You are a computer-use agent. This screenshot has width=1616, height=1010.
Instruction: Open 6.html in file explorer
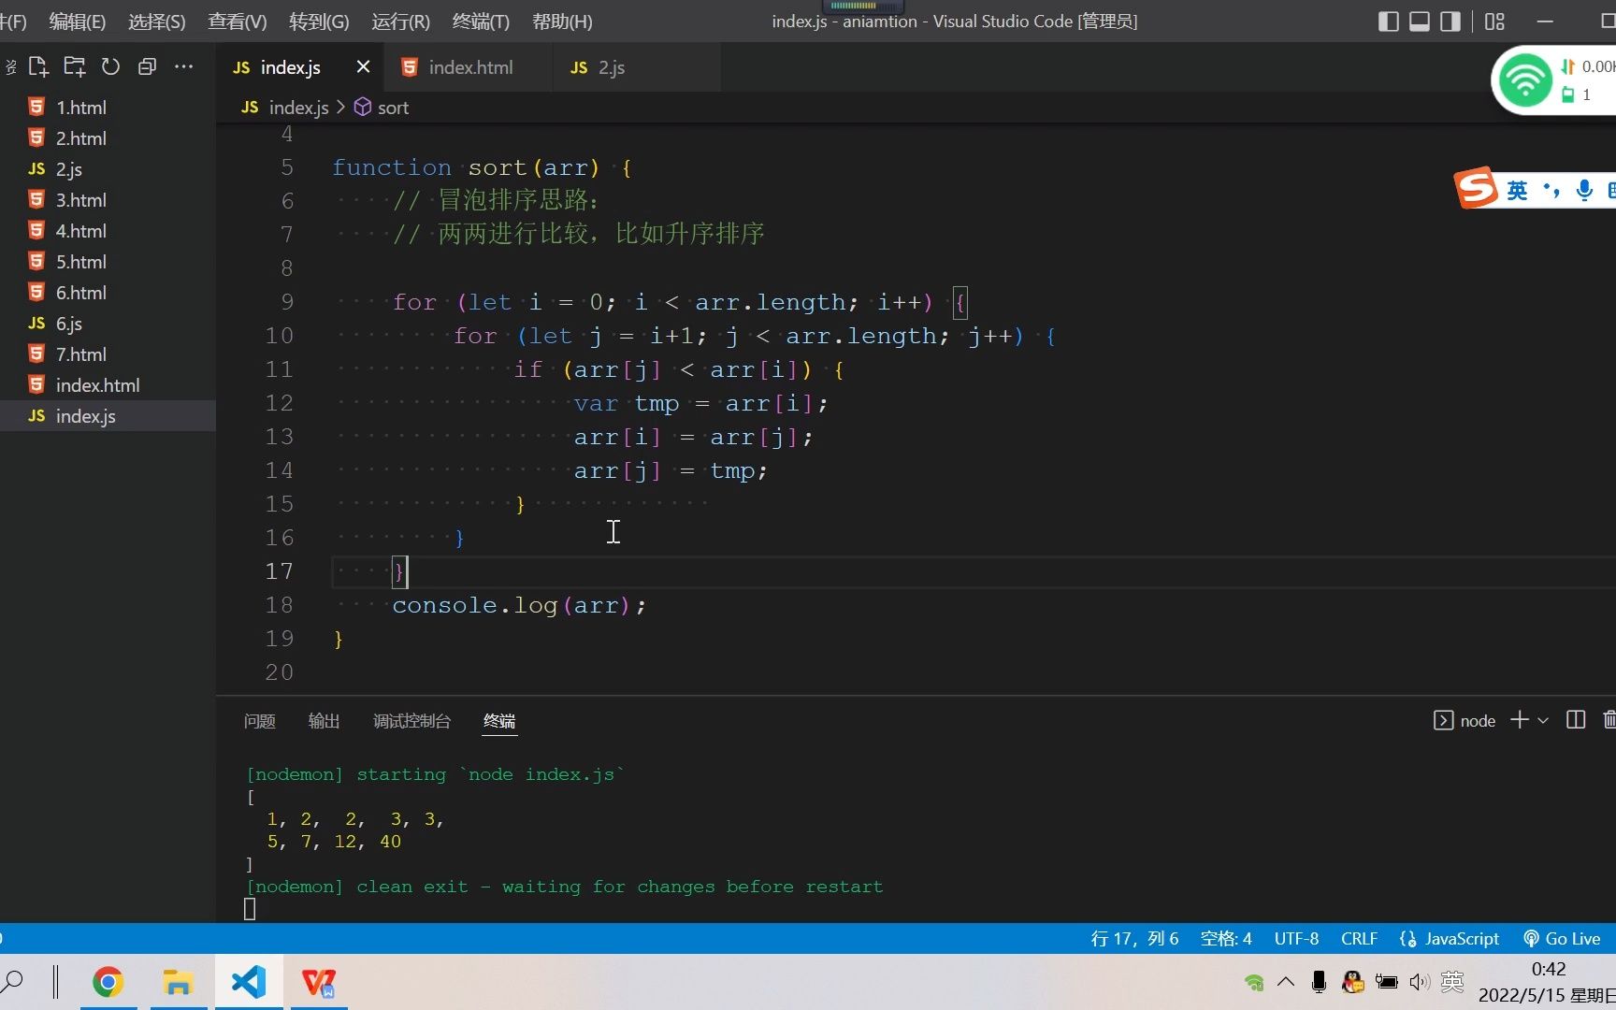(x=108, y=293)
